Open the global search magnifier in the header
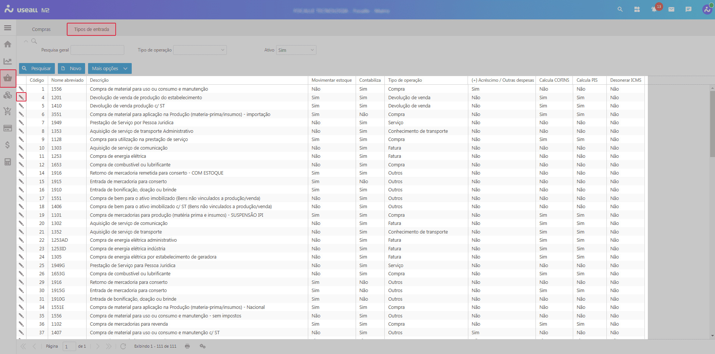This screenshot has width=715, height=354. (x=620, y=9)
